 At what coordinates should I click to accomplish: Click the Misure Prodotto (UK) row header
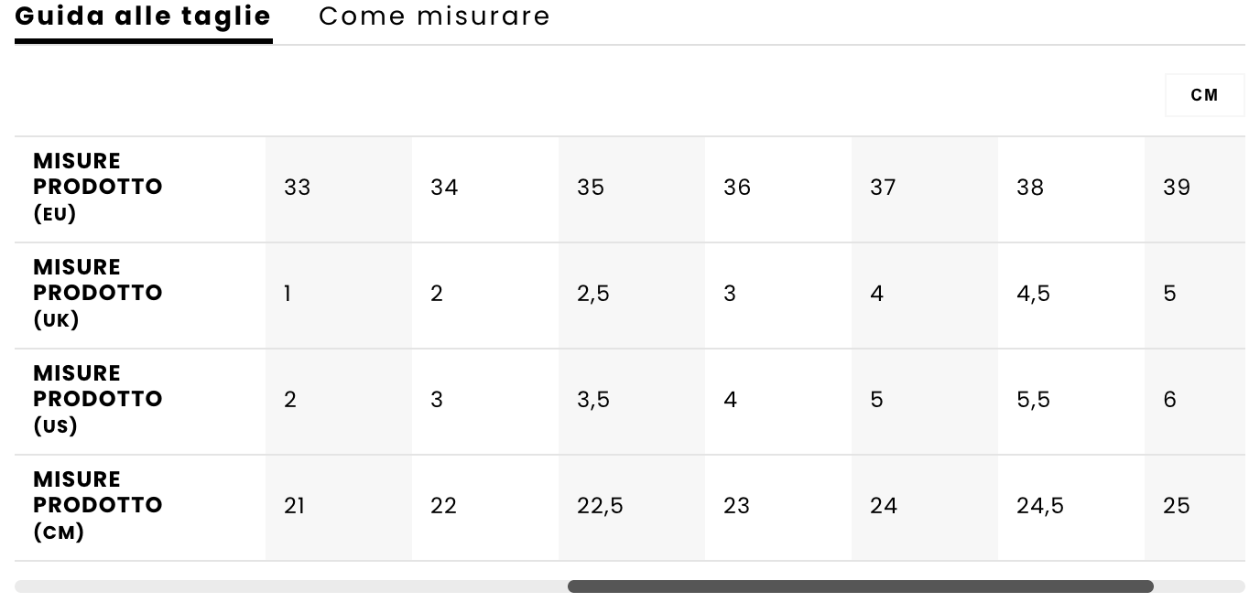pyautogui.click(x=98, y=294)
